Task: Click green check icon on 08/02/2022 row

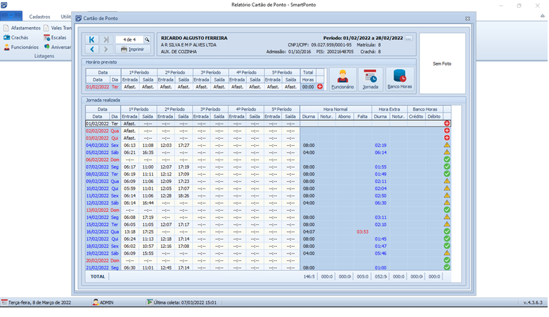Action: [x=447, y=174]
